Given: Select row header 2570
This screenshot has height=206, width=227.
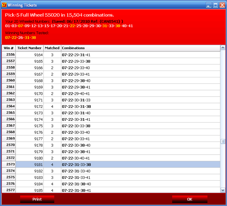Looking at the screenshot, I should pos(9,145).
